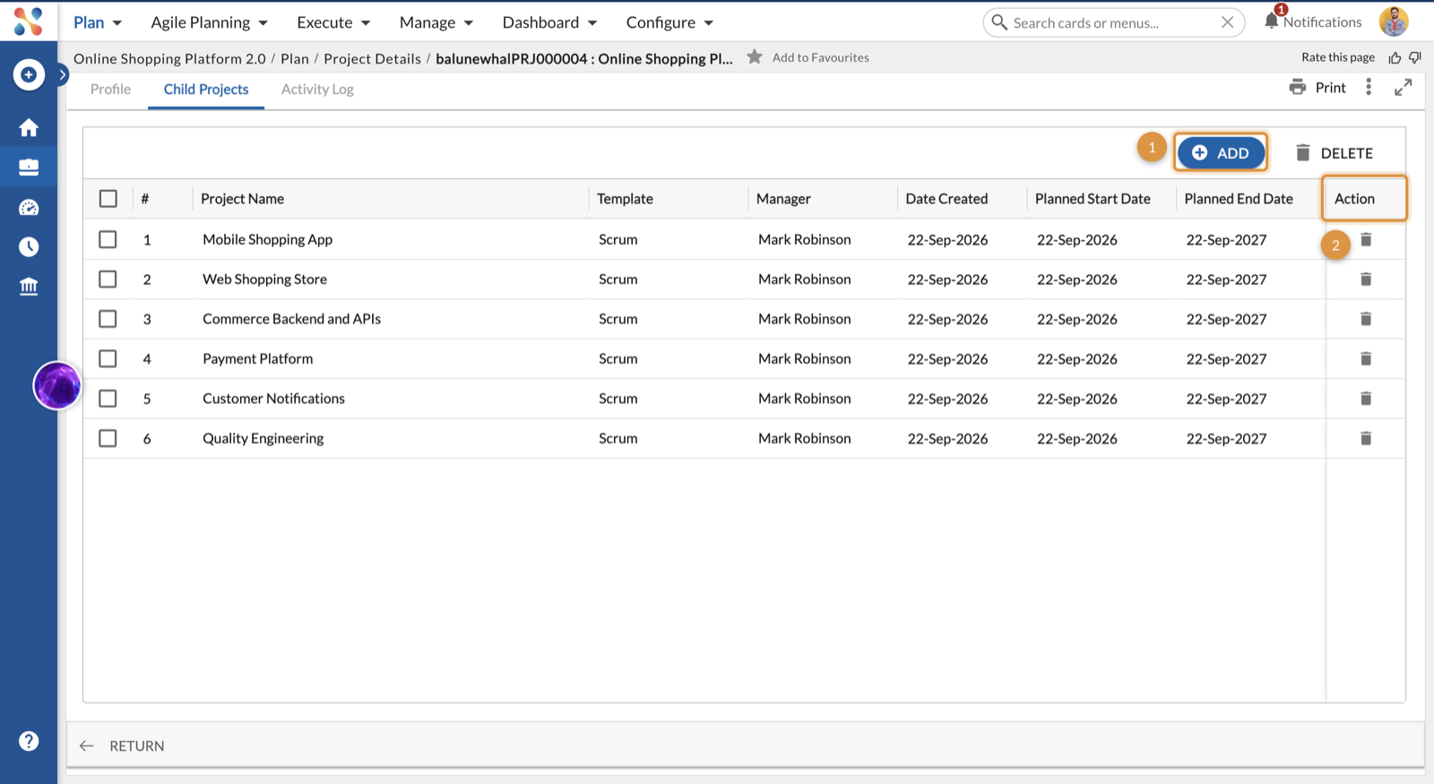
Task: Click the bell Notifications icon
Action: [x=1271, y=21]
